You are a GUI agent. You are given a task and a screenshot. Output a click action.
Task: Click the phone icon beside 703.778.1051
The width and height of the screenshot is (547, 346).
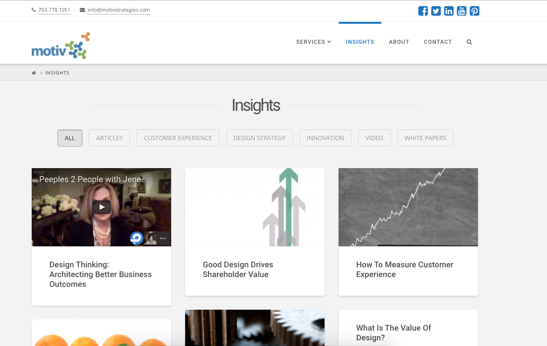click(34, 10)
